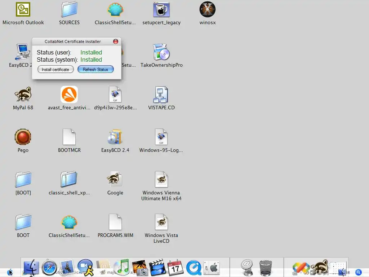Click the green Installed text for Status (system)
Image resolution: width=369 pixels, height=277 pixels.
pos(91,60)
